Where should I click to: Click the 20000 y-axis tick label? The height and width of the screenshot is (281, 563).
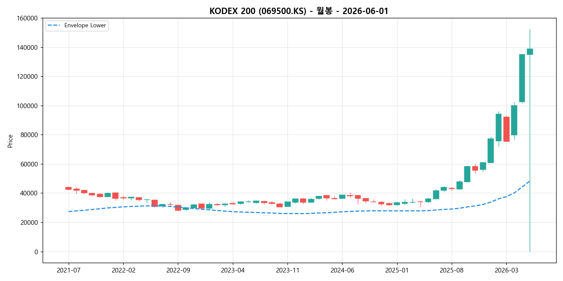coord(30,222)
